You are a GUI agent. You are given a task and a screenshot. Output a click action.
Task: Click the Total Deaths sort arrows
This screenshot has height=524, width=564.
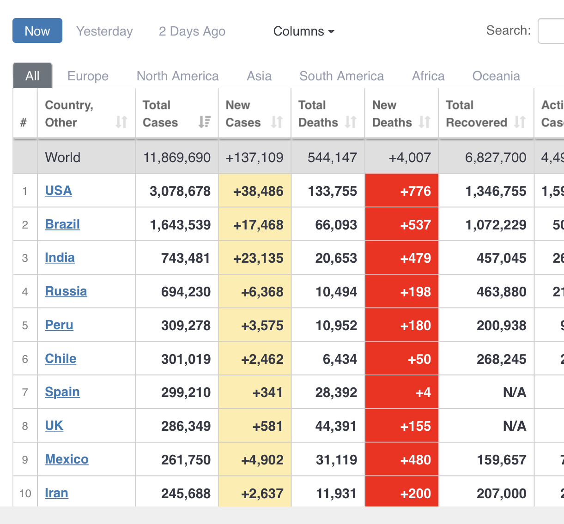point(351,122)
